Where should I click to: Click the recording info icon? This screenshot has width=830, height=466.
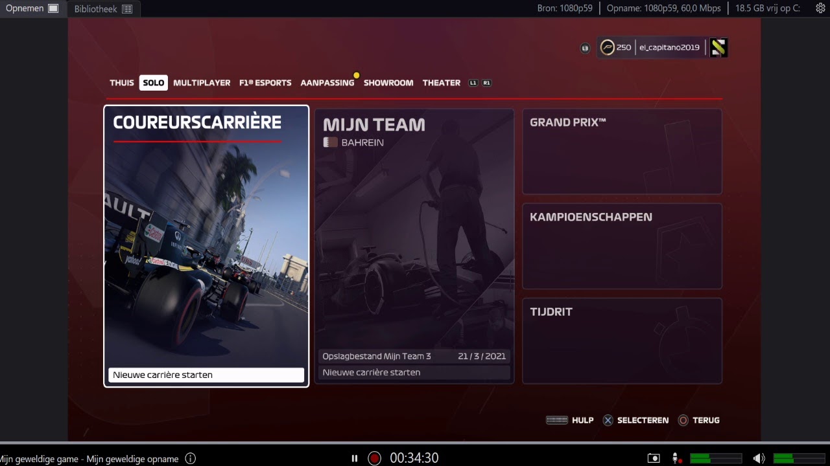click(190, 458)
